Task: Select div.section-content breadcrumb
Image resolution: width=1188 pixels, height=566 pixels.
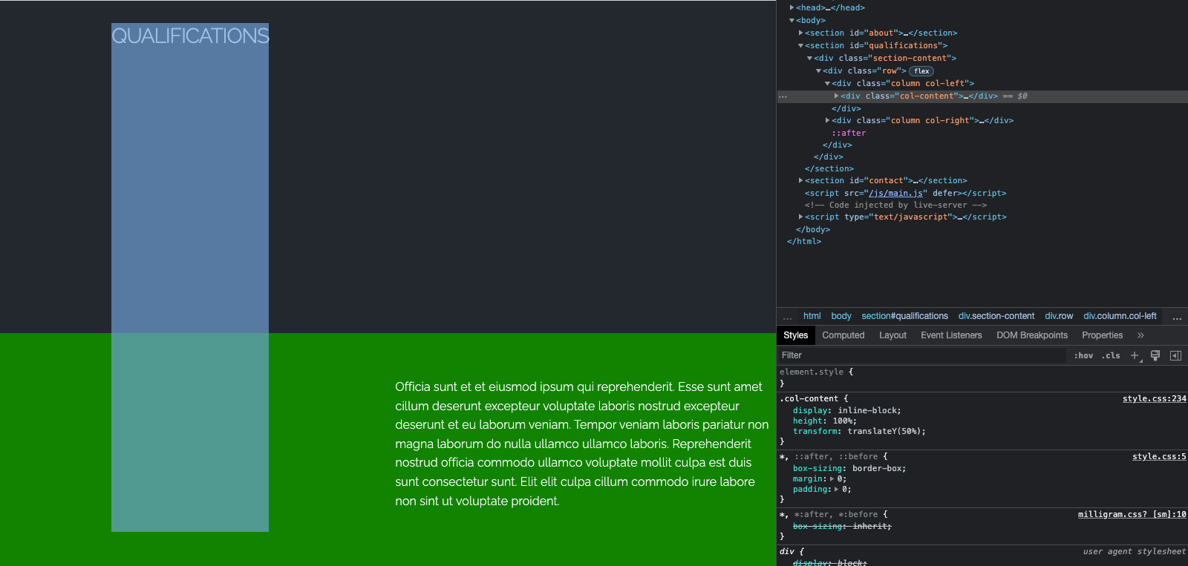Action: click(996, 316)
